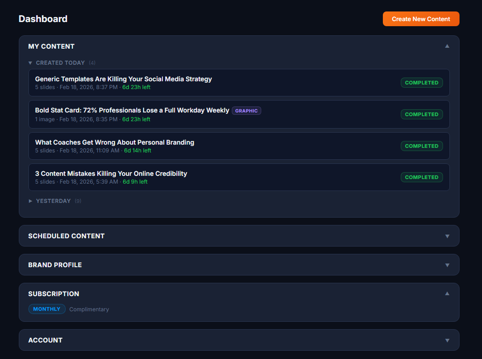
Task: Click the COMPLETED status on 3 Content Mistakes
Action: tap(421, 177)
